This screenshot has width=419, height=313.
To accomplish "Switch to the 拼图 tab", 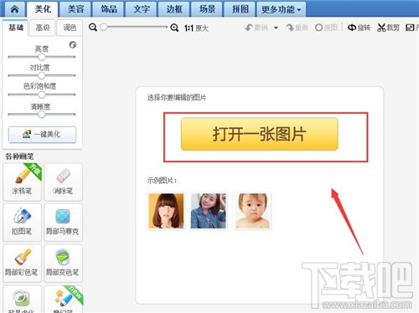I will [x=240, y=9].
